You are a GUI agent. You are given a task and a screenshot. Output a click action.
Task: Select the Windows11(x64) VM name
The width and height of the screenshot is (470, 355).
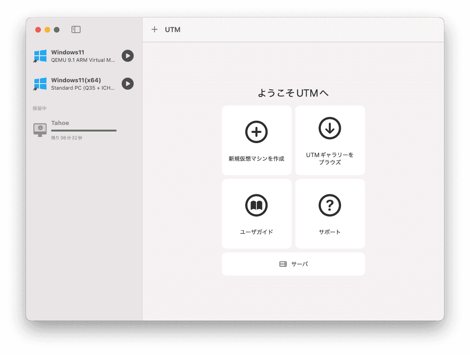pyautogui.click(x=76, y=80)
